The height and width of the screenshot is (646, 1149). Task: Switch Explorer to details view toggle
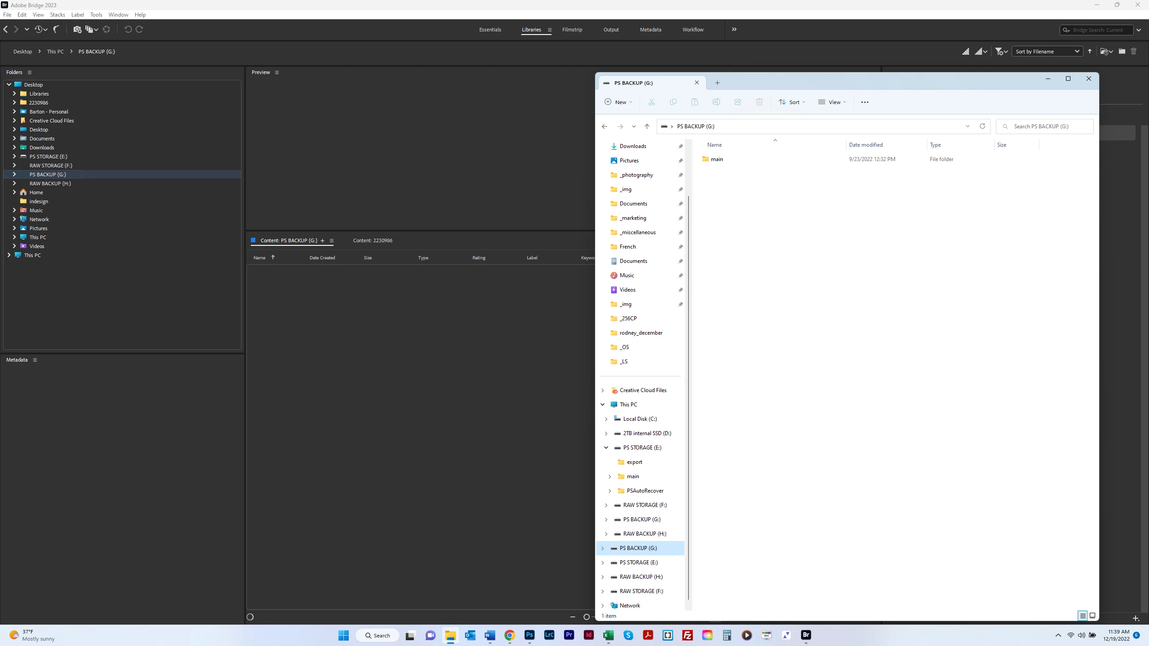coord(1083,615)
